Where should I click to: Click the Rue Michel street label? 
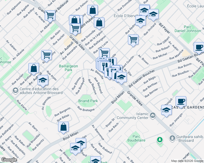coord(160,56)
